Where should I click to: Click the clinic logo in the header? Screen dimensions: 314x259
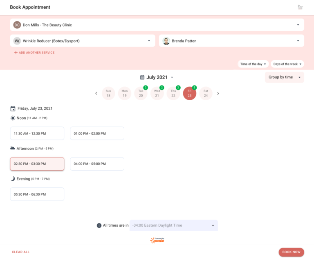pyautogui.click(x=300, y=7)
